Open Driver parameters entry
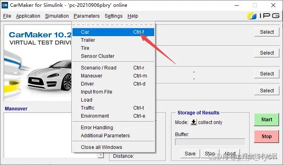The height and width of the screenshot is (165, 283). coord(114,84)
